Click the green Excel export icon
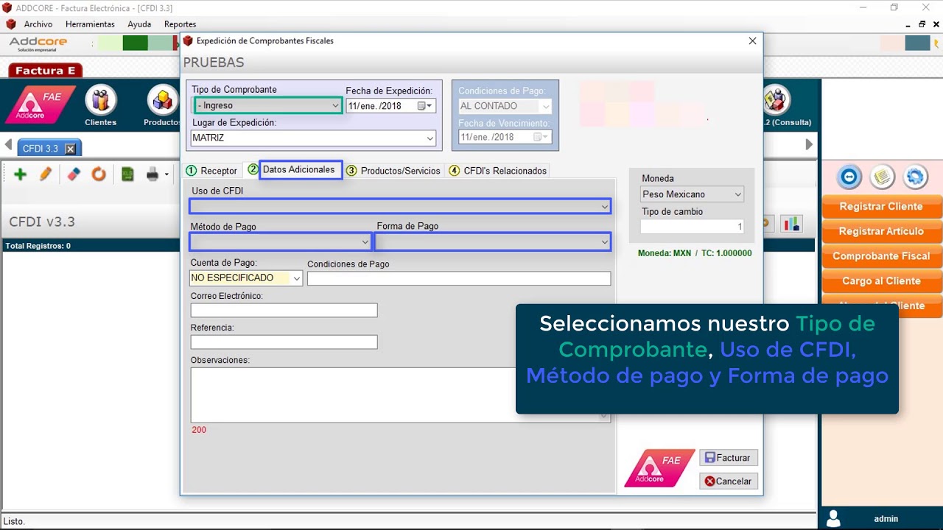The width and height of the screenshot is (943, 530). pos(127,174)
